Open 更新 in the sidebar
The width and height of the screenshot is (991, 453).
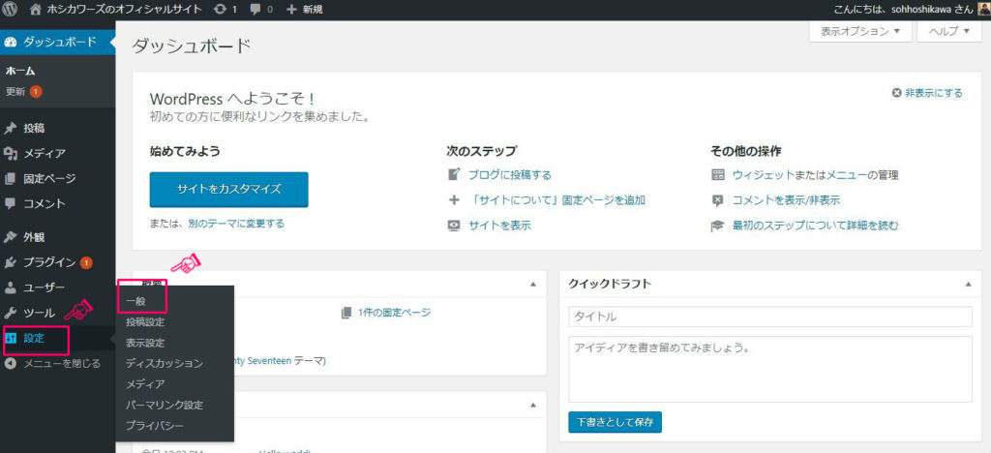pos(15,92)
